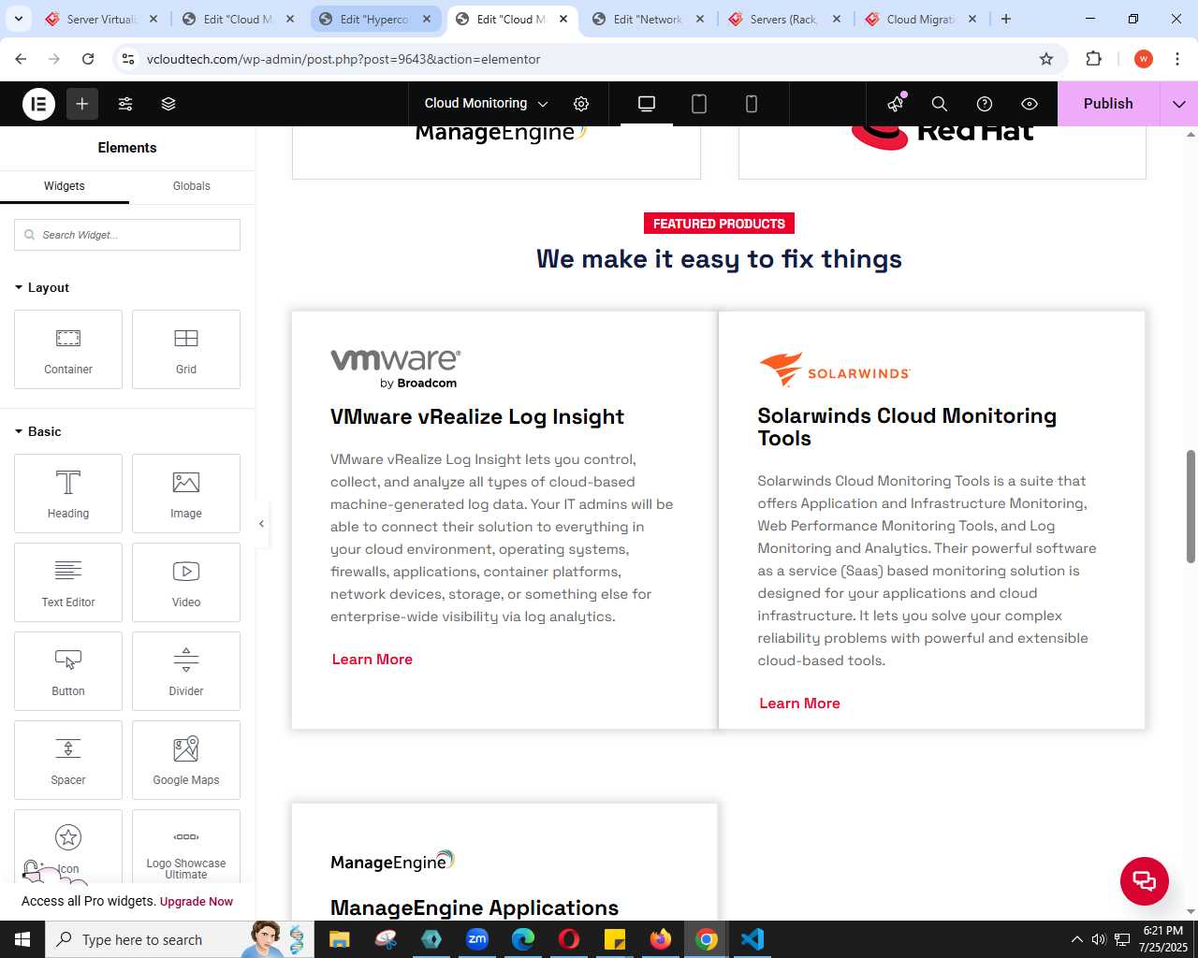Click Learn More under VMware vRealize
The image size is (1198, 958).
point(373,660)
